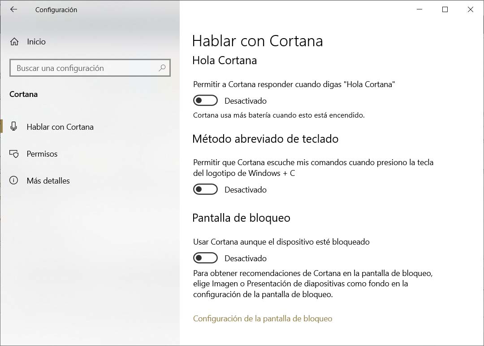Image resolution: width=484 pixels, height=346 pixels.
Task: Open the Permisos section label
Action: [42, 154]
